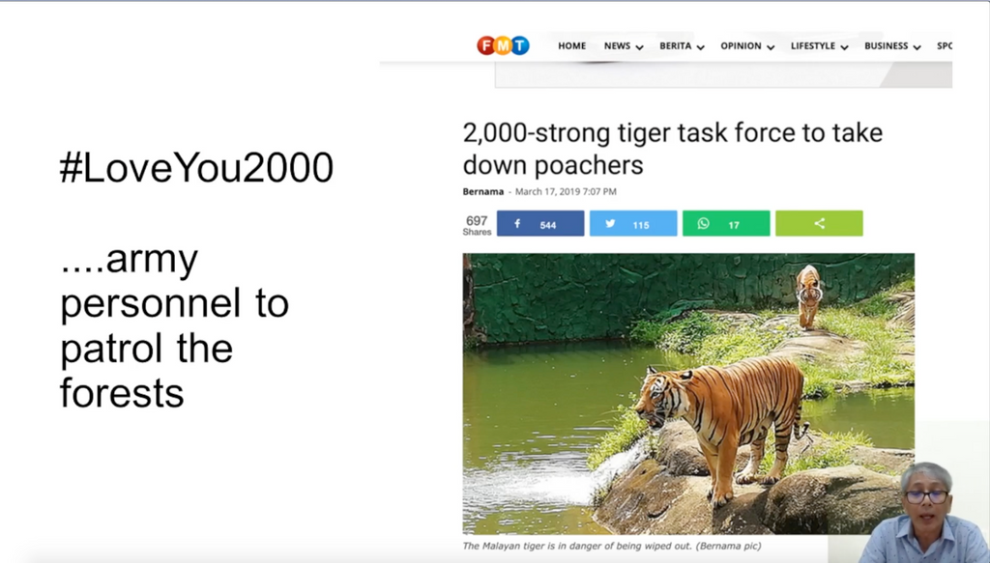Open the OPINION dropdown menu
The height and width of the screenshot is (563, 990).
pos(747,46)
